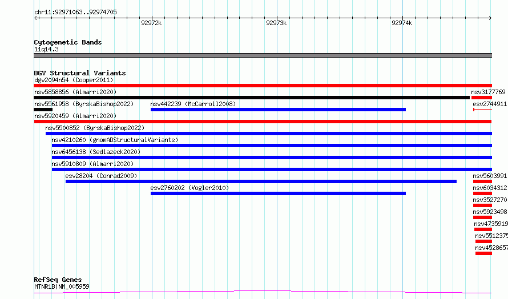508x299 pixels.
Task: Select the esv2744911 variant label
Action: coord(490,104)
